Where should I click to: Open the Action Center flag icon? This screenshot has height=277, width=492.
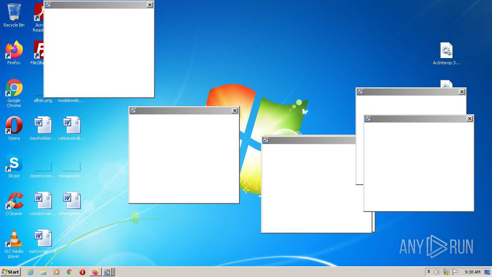(455, 272)
